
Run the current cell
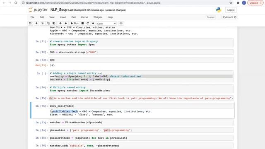point(75,23)
